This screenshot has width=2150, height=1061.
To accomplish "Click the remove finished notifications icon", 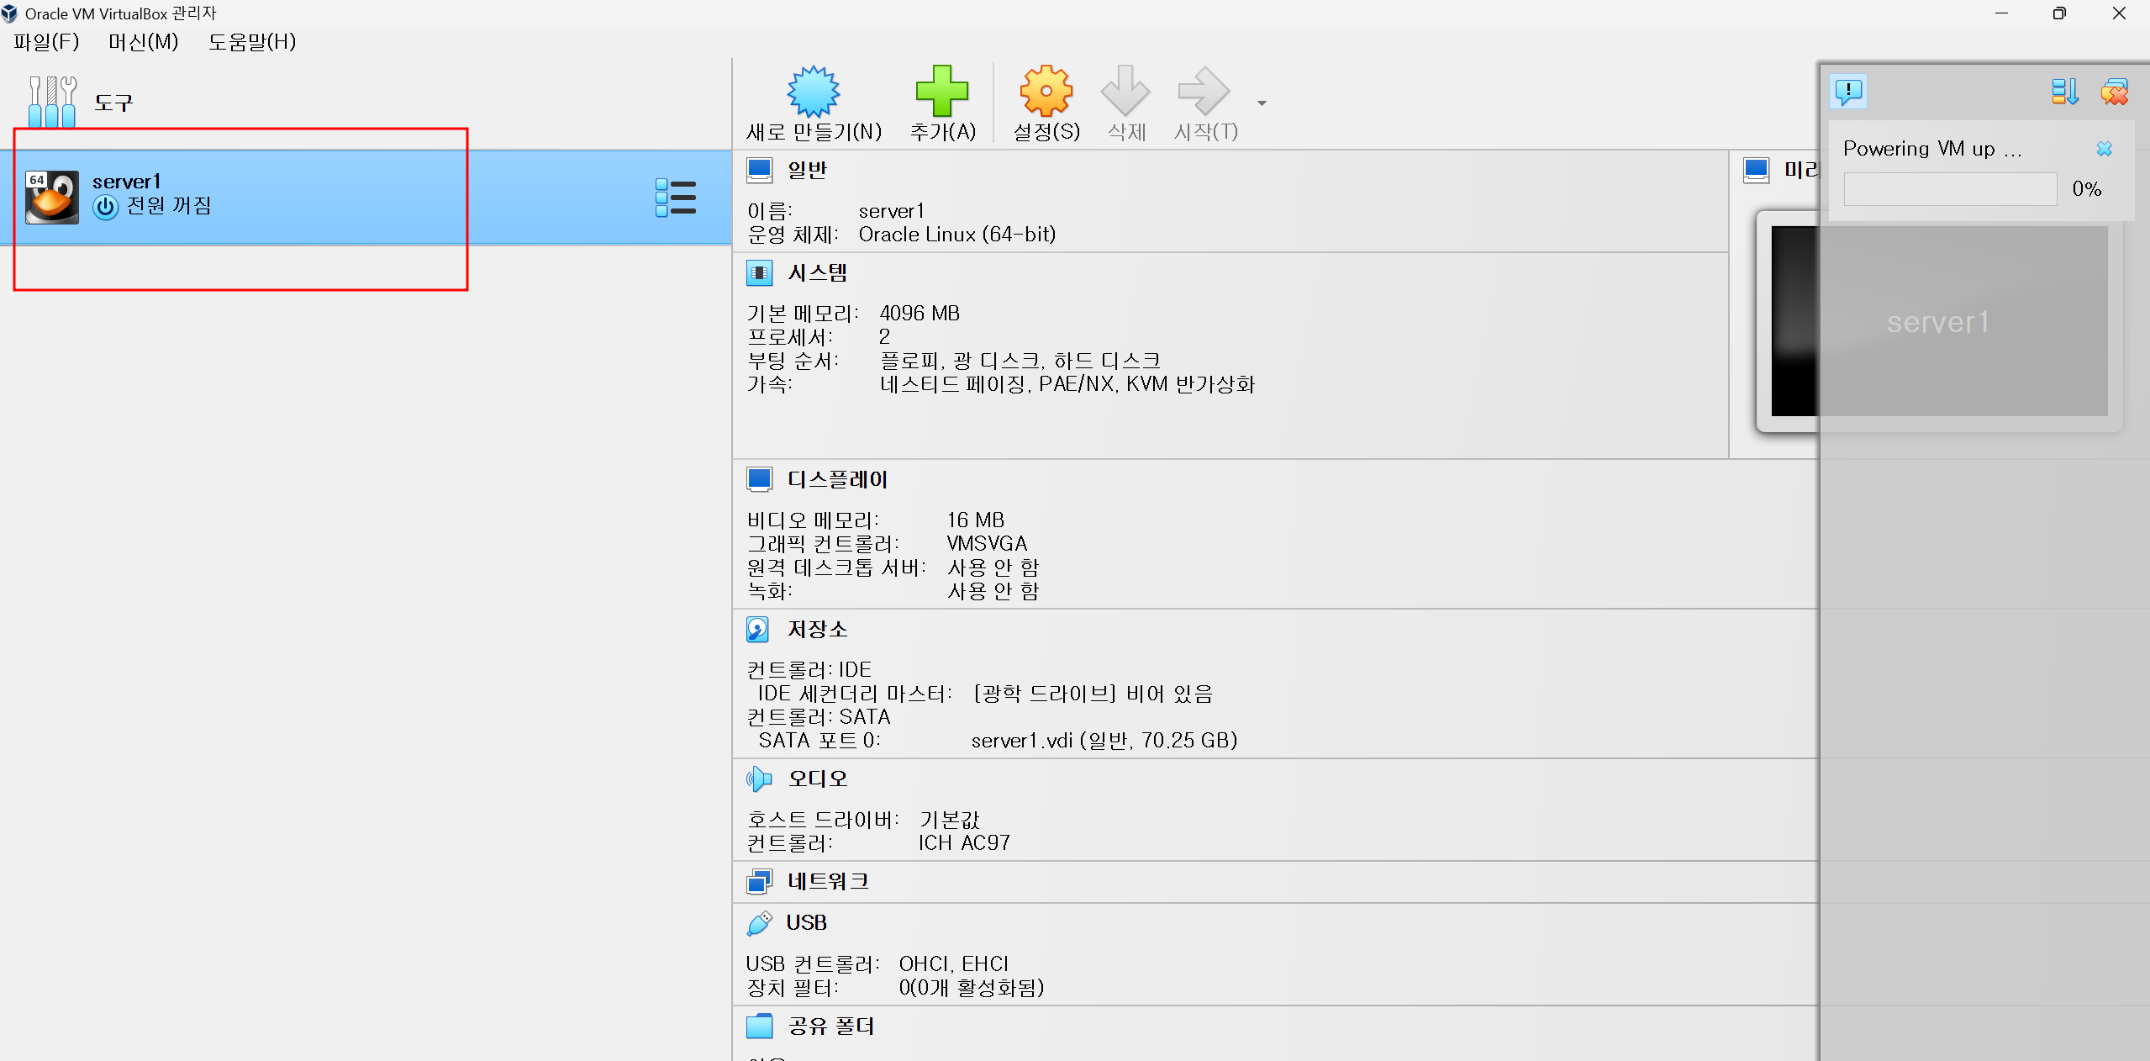I will coord(2115,92).
